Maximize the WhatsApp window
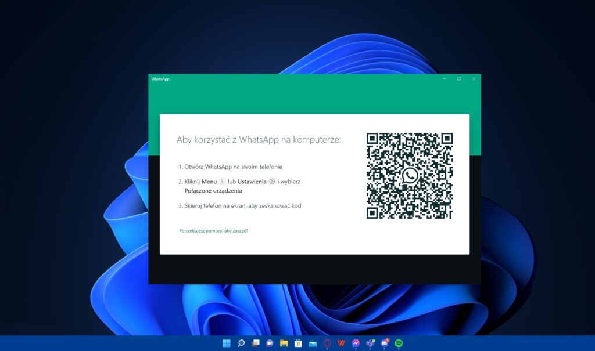The image size is (595, 351). click(459, 79)
